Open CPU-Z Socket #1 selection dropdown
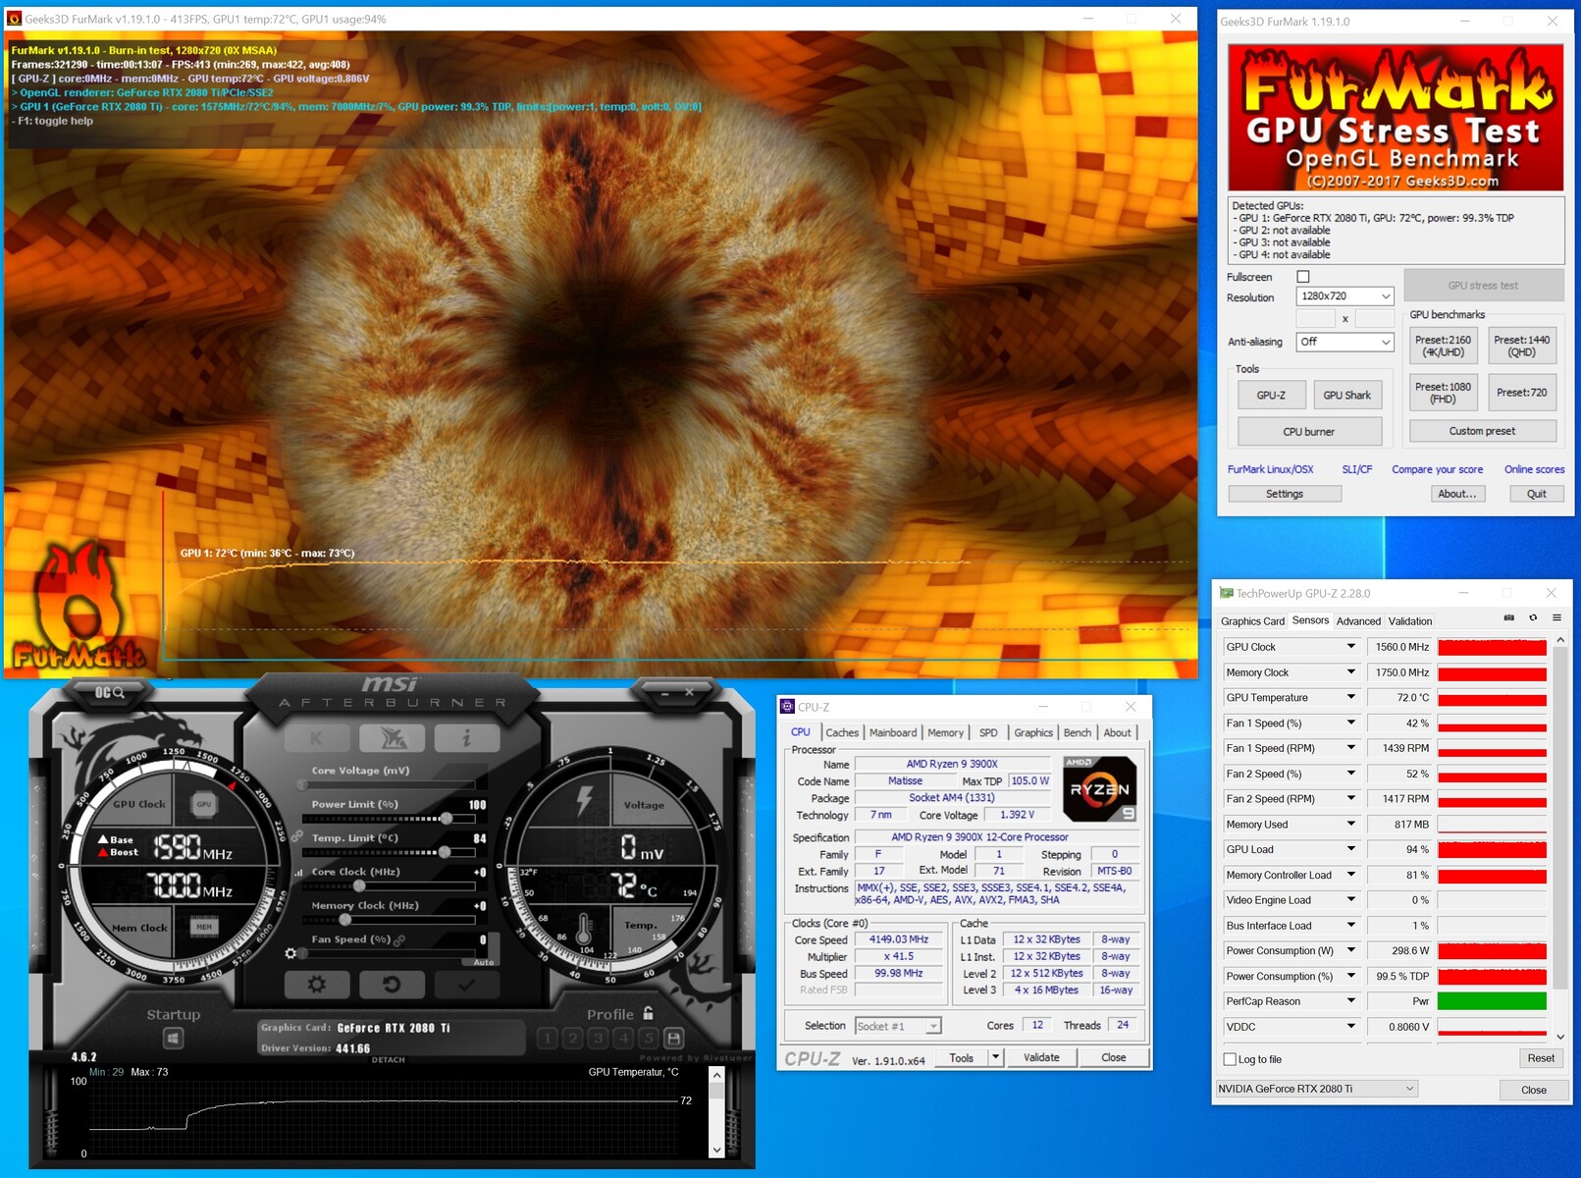This screenshot has width=1581, height=1178. point(898,1026)
